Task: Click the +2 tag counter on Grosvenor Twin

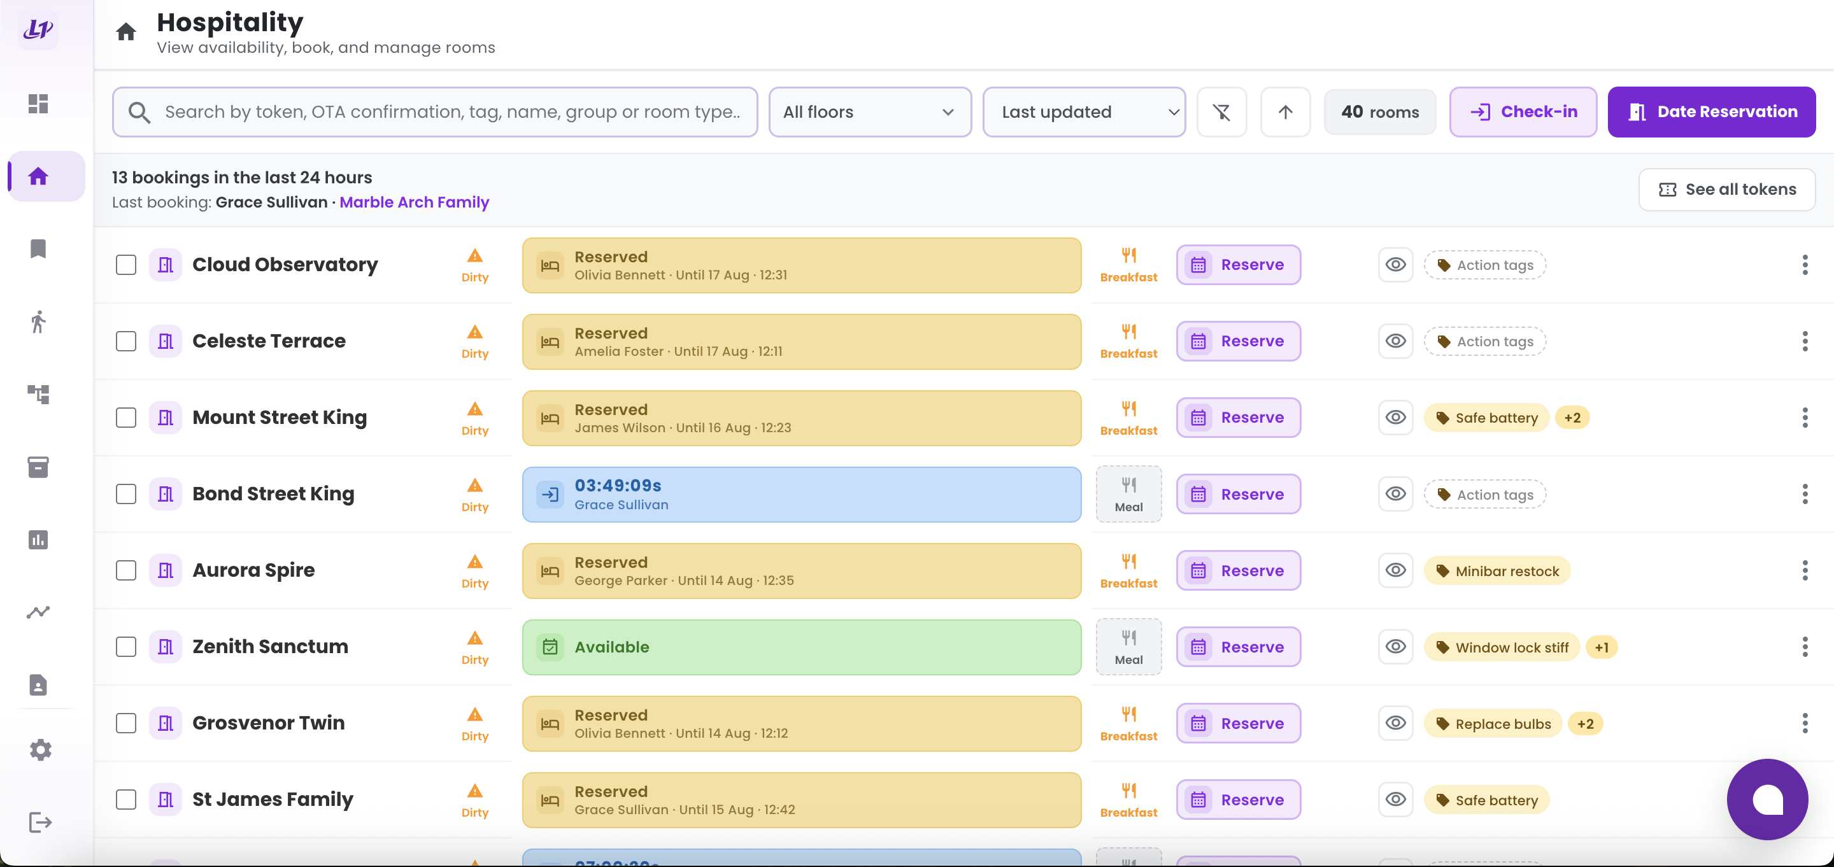Action: coord(1586,724)
